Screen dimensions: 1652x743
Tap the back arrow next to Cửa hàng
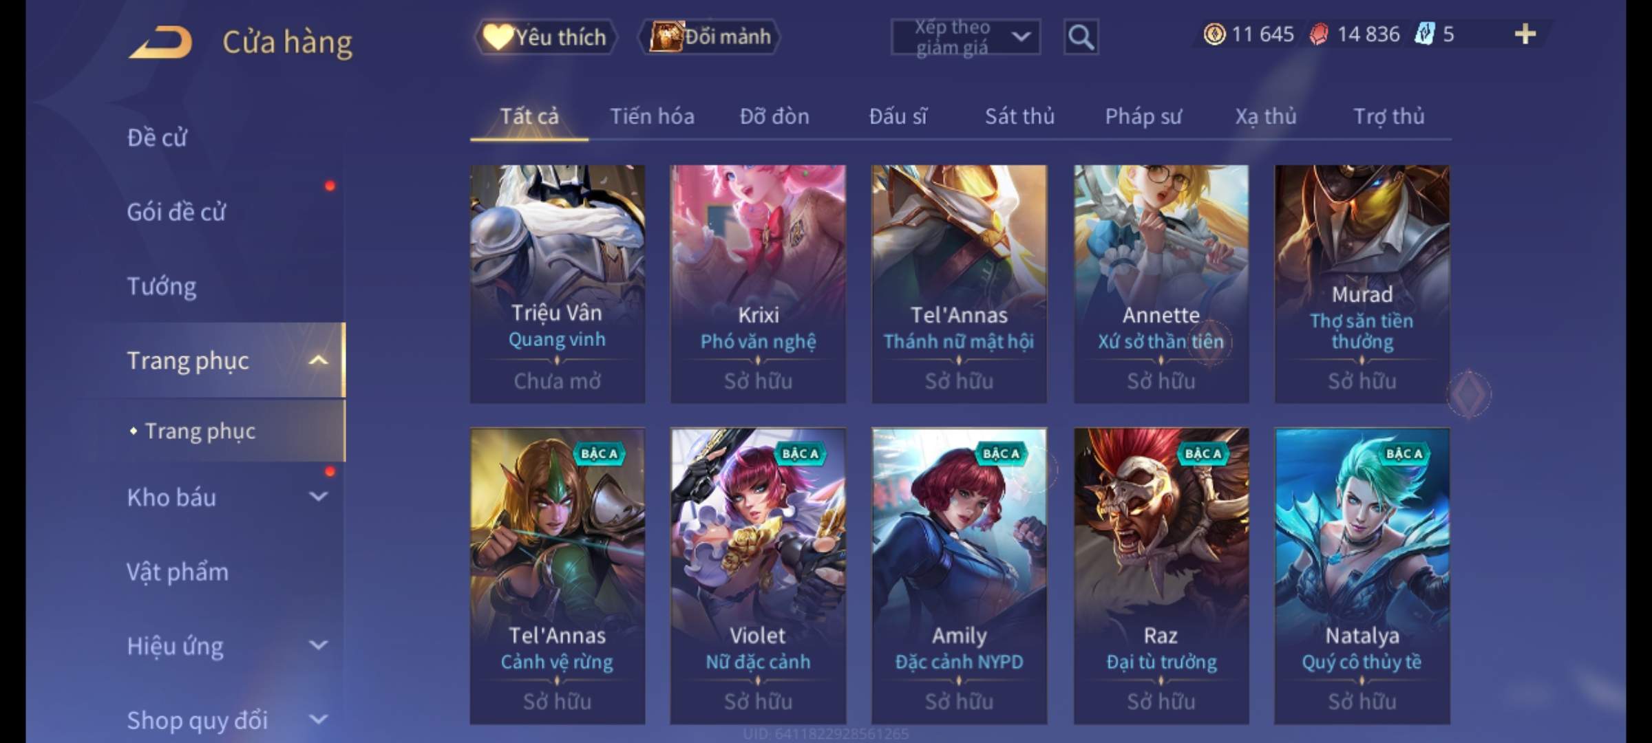click(x=160, y=43)
